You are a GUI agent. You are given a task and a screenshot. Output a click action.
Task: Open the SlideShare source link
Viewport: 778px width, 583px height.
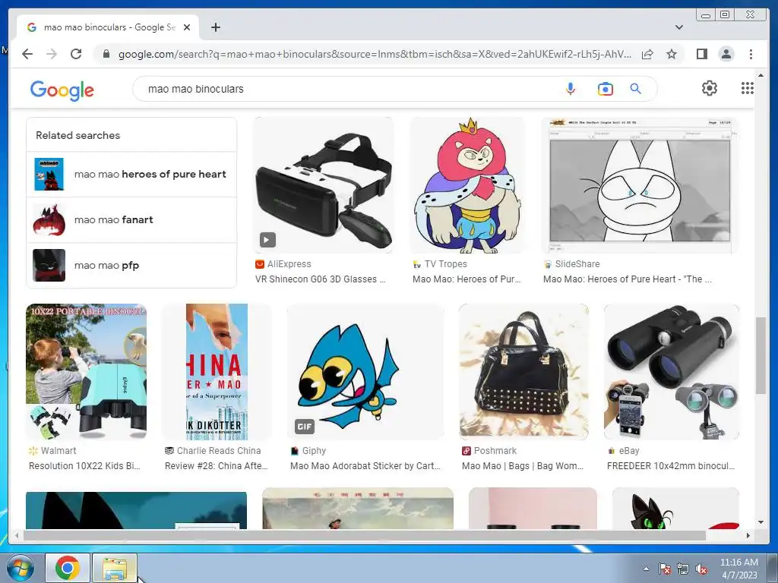click(571, 264)
